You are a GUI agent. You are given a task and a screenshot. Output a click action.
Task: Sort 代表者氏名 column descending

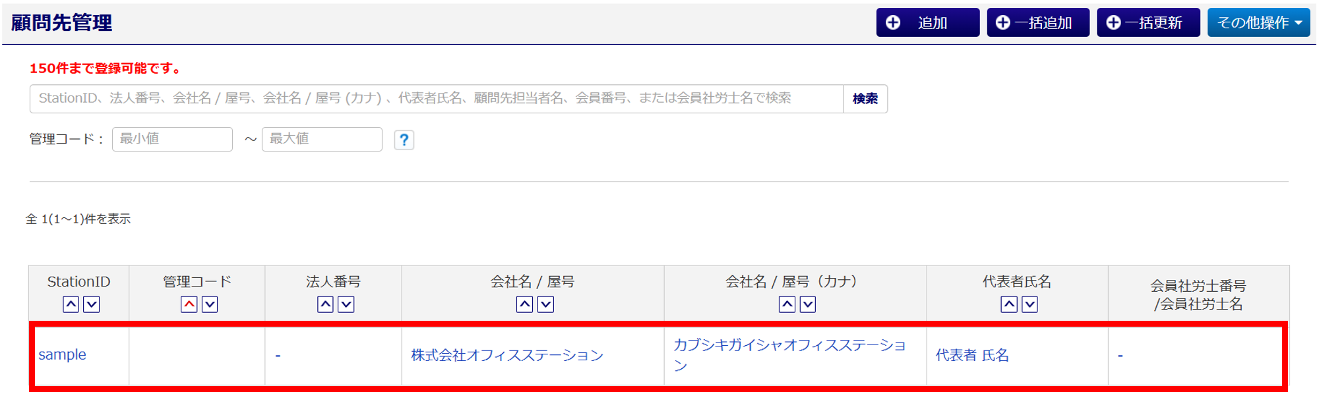tap(1030, 304)
